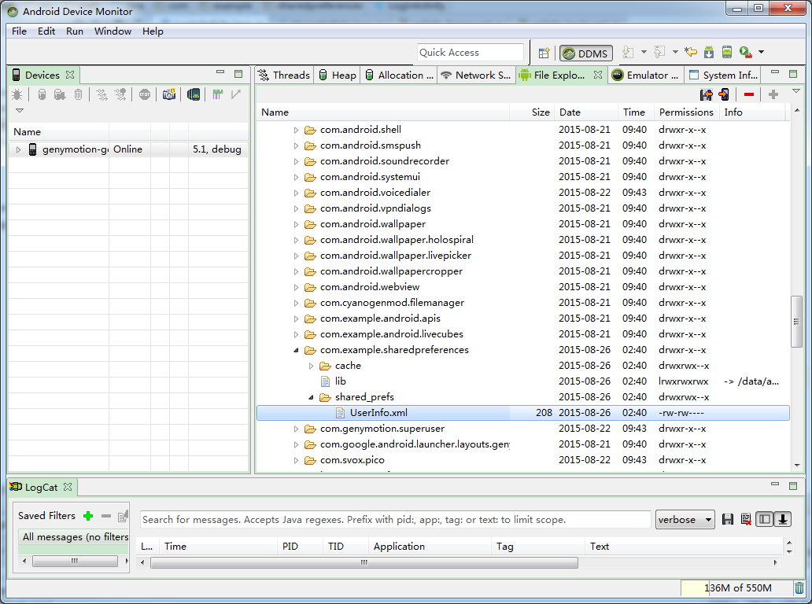Open the Android SDK Manager icon
The width and height of the screenshot is (812, 604).
click(x=709, y=52)
